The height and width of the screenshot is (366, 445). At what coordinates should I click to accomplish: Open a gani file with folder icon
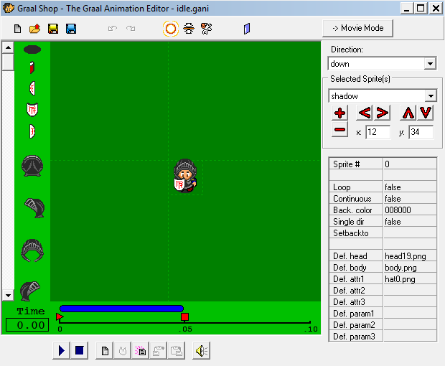(34, 29)
